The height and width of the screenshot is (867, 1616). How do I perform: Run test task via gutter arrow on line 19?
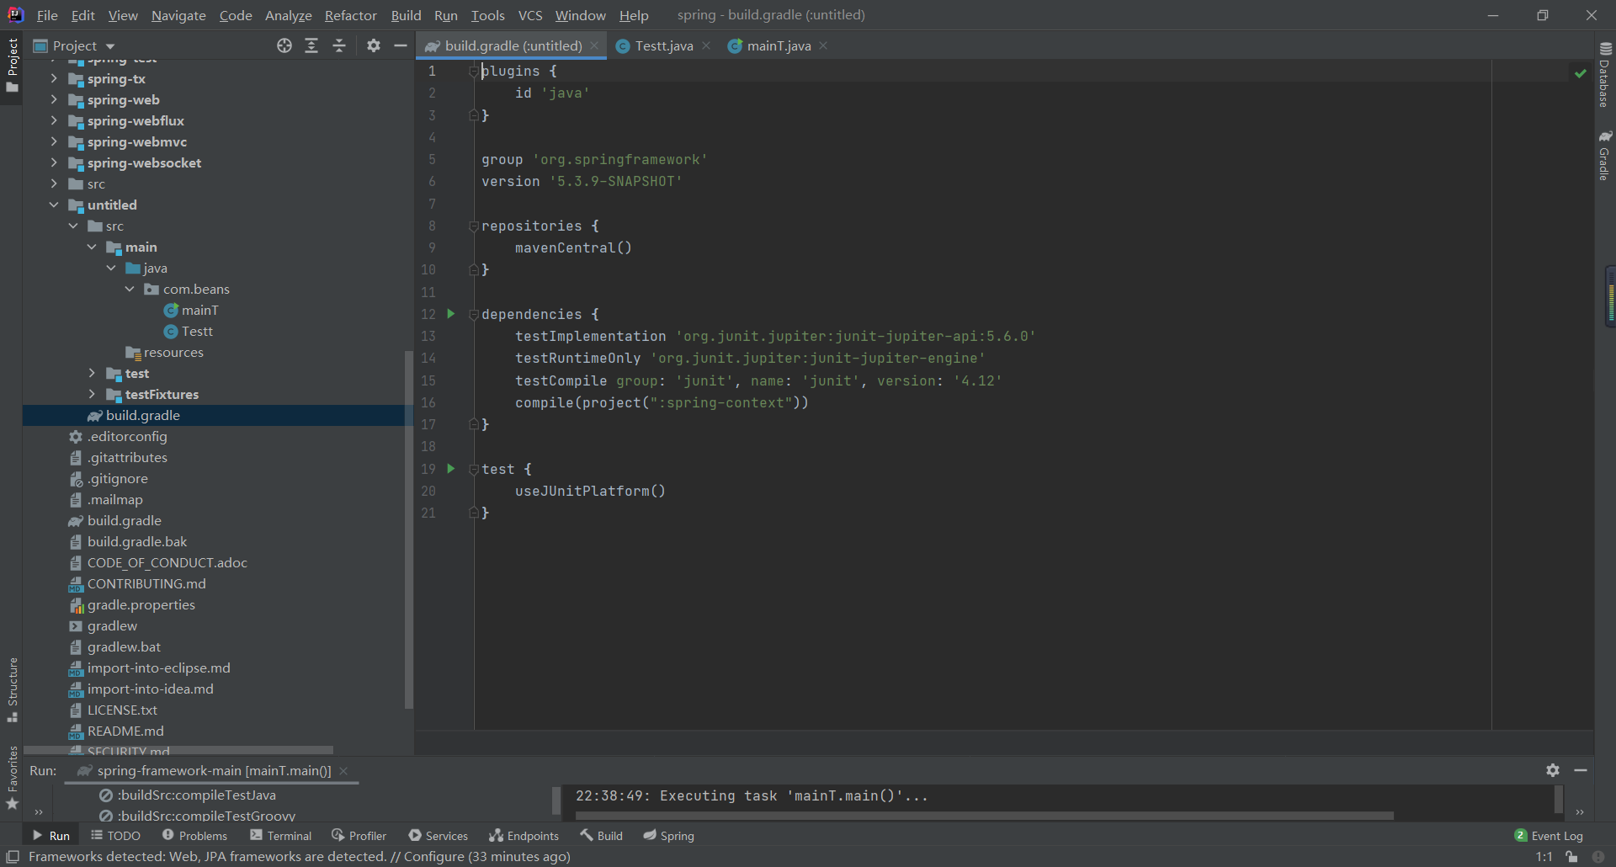coord(451,469)
